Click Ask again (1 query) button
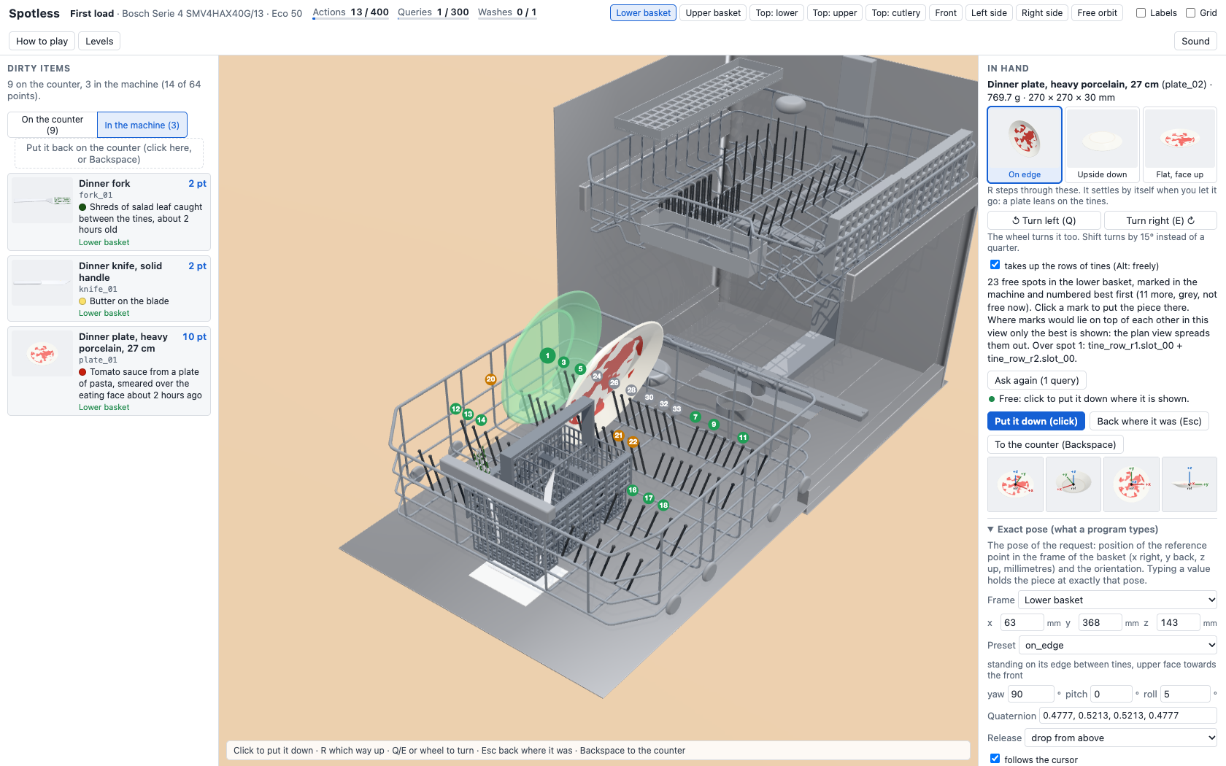This screenshot has height=766, width=1226. coord(1036,380)
